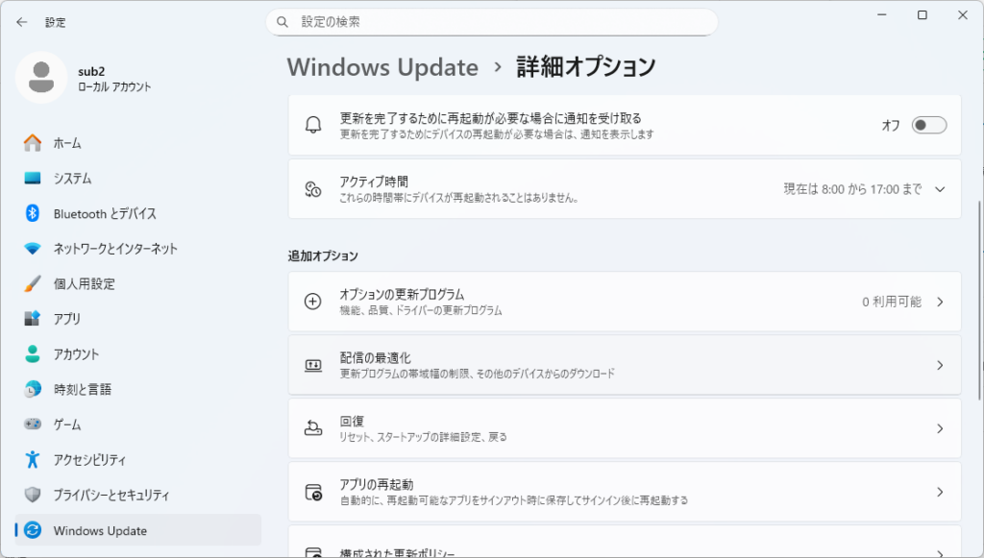Open 配信の最適化 via its right chevron
984x558 pixels.
(x=940, y=365)
